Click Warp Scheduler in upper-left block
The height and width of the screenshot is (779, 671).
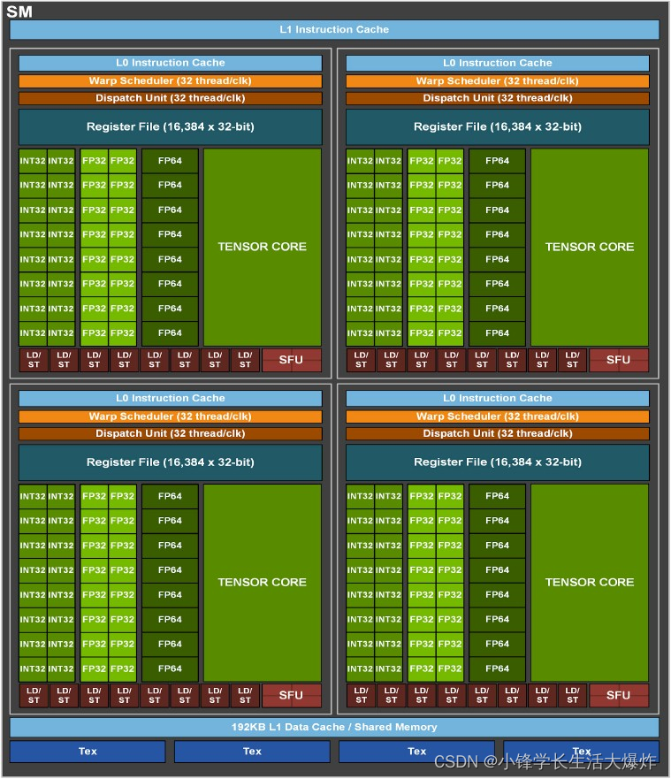click(x=171, y=81)
